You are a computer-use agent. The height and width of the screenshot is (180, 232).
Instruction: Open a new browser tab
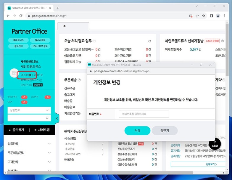(58, 8)
